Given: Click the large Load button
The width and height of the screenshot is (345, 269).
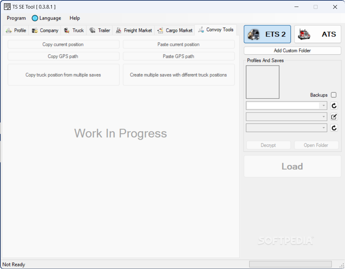Looking at the screenshot, I should point(293,166).
